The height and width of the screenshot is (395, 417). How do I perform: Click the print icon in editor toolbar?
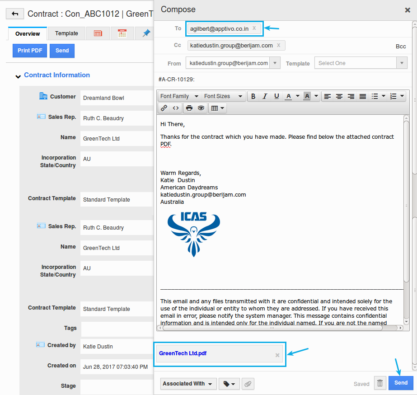pyautogui.click(x=189, y=108)
